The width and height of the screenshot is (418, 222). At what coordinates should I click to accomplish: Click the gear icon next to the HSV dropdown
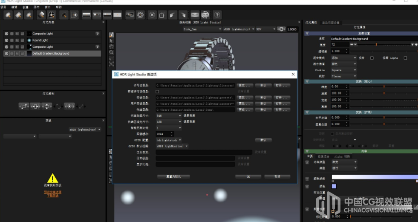coord(281,29)
